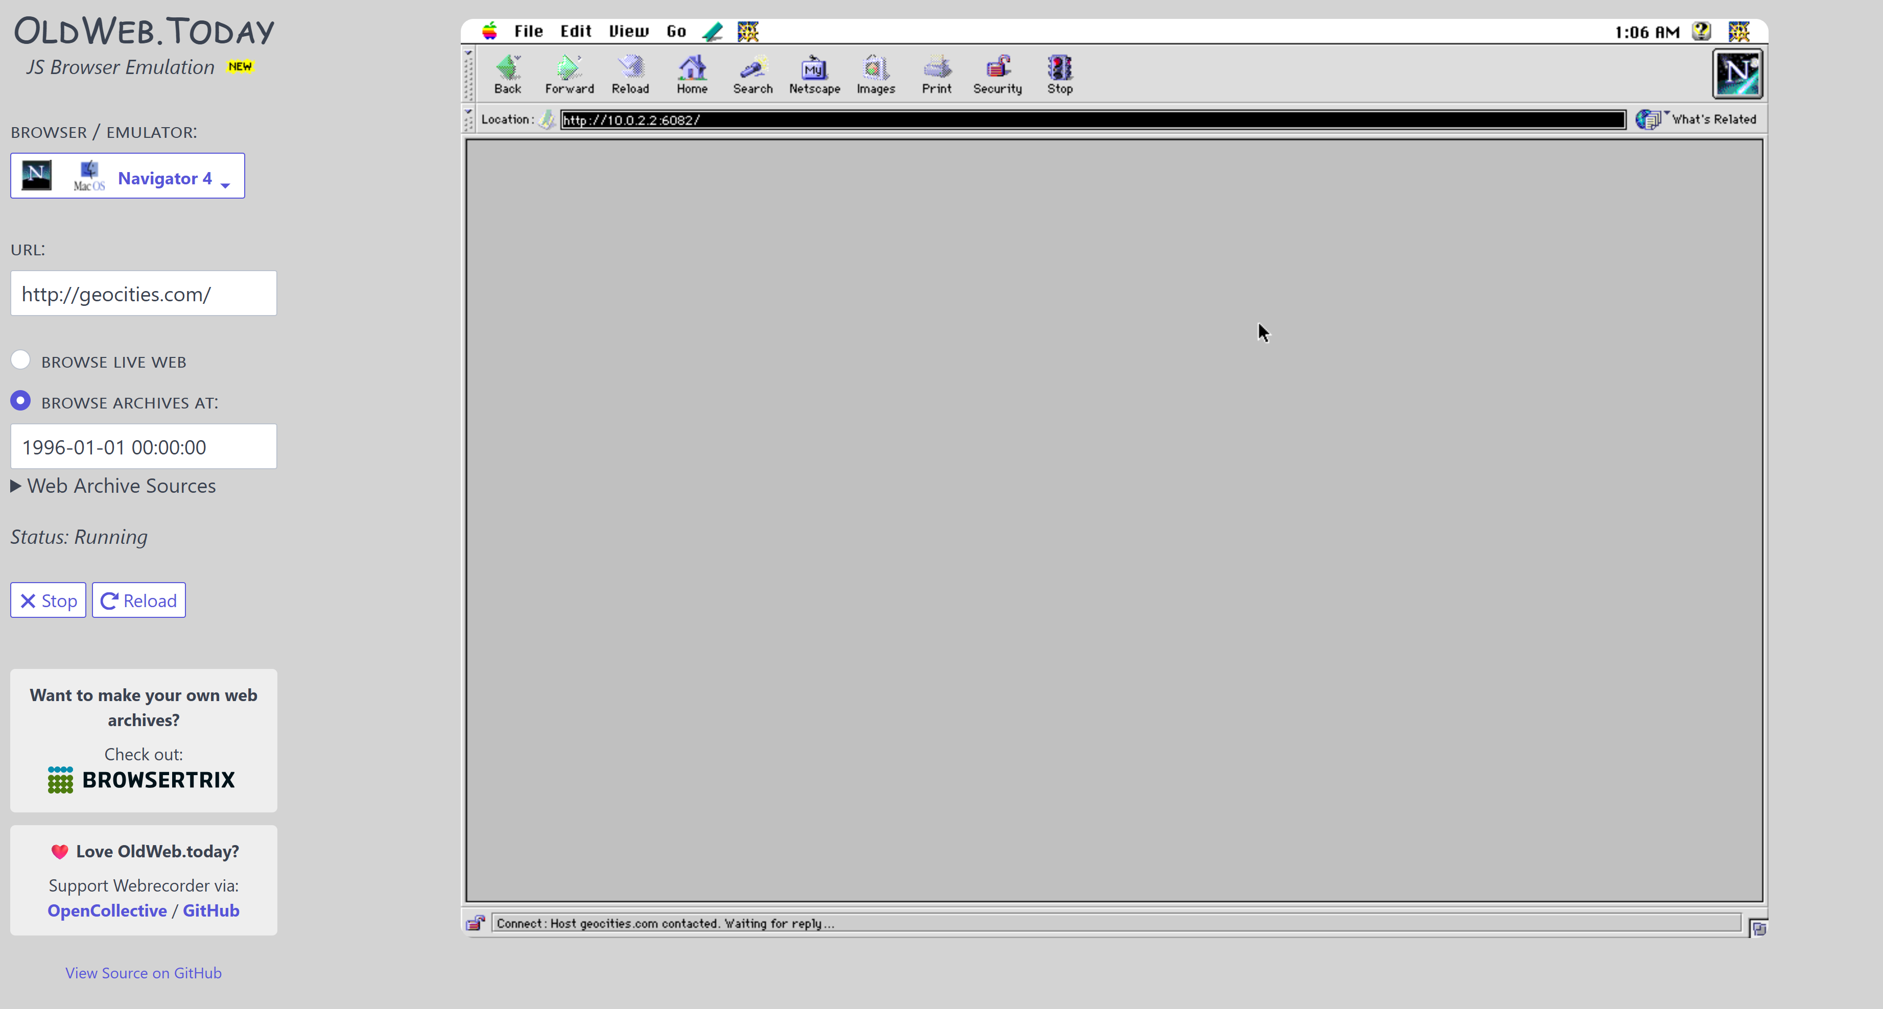Open the Home page icon

692,75
